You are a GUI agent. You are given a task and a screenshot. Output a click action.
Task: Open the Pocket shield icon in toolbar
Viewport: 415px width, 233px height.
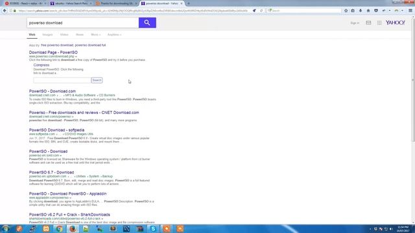coord(376,10)
